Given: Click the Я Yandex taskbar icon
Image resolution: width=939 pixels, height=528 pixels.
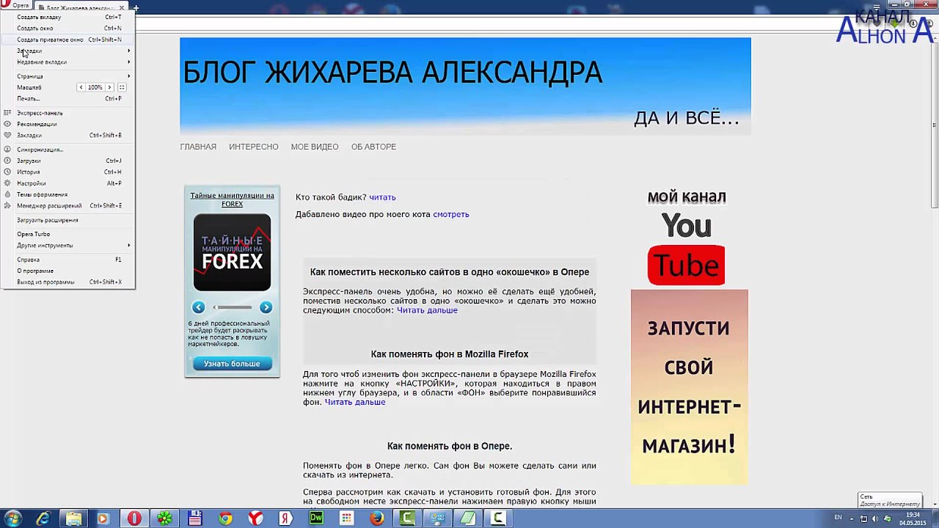Looking at the screenshot, I should (x=285, y=518).
